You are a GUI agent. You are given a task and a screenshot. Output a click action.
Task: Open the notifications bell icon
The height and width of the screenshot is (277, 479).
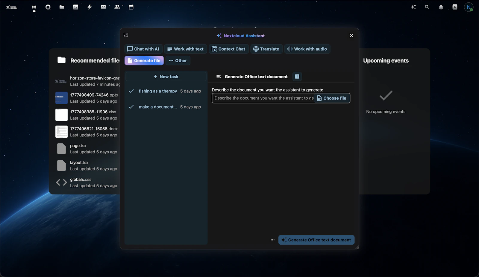tap(441, 7)
